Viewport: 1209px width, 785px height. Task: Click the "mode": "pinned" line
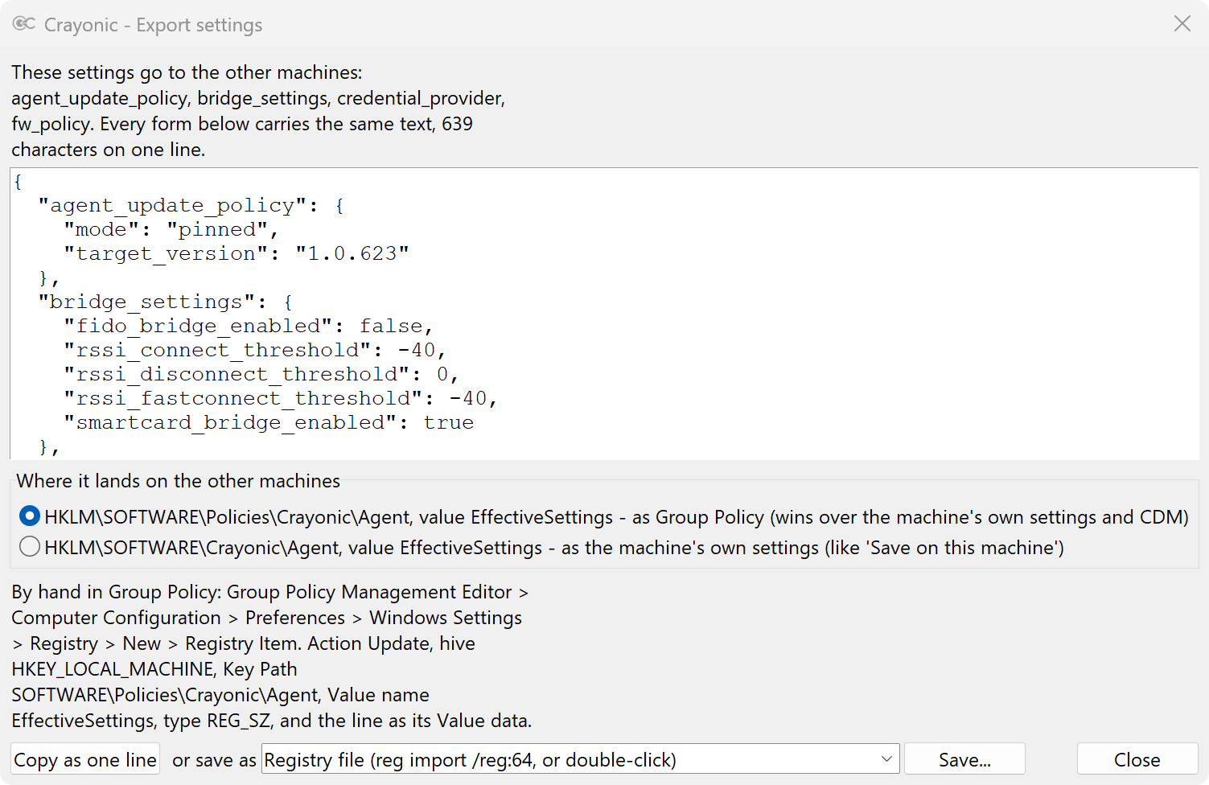tap(171, 229)
